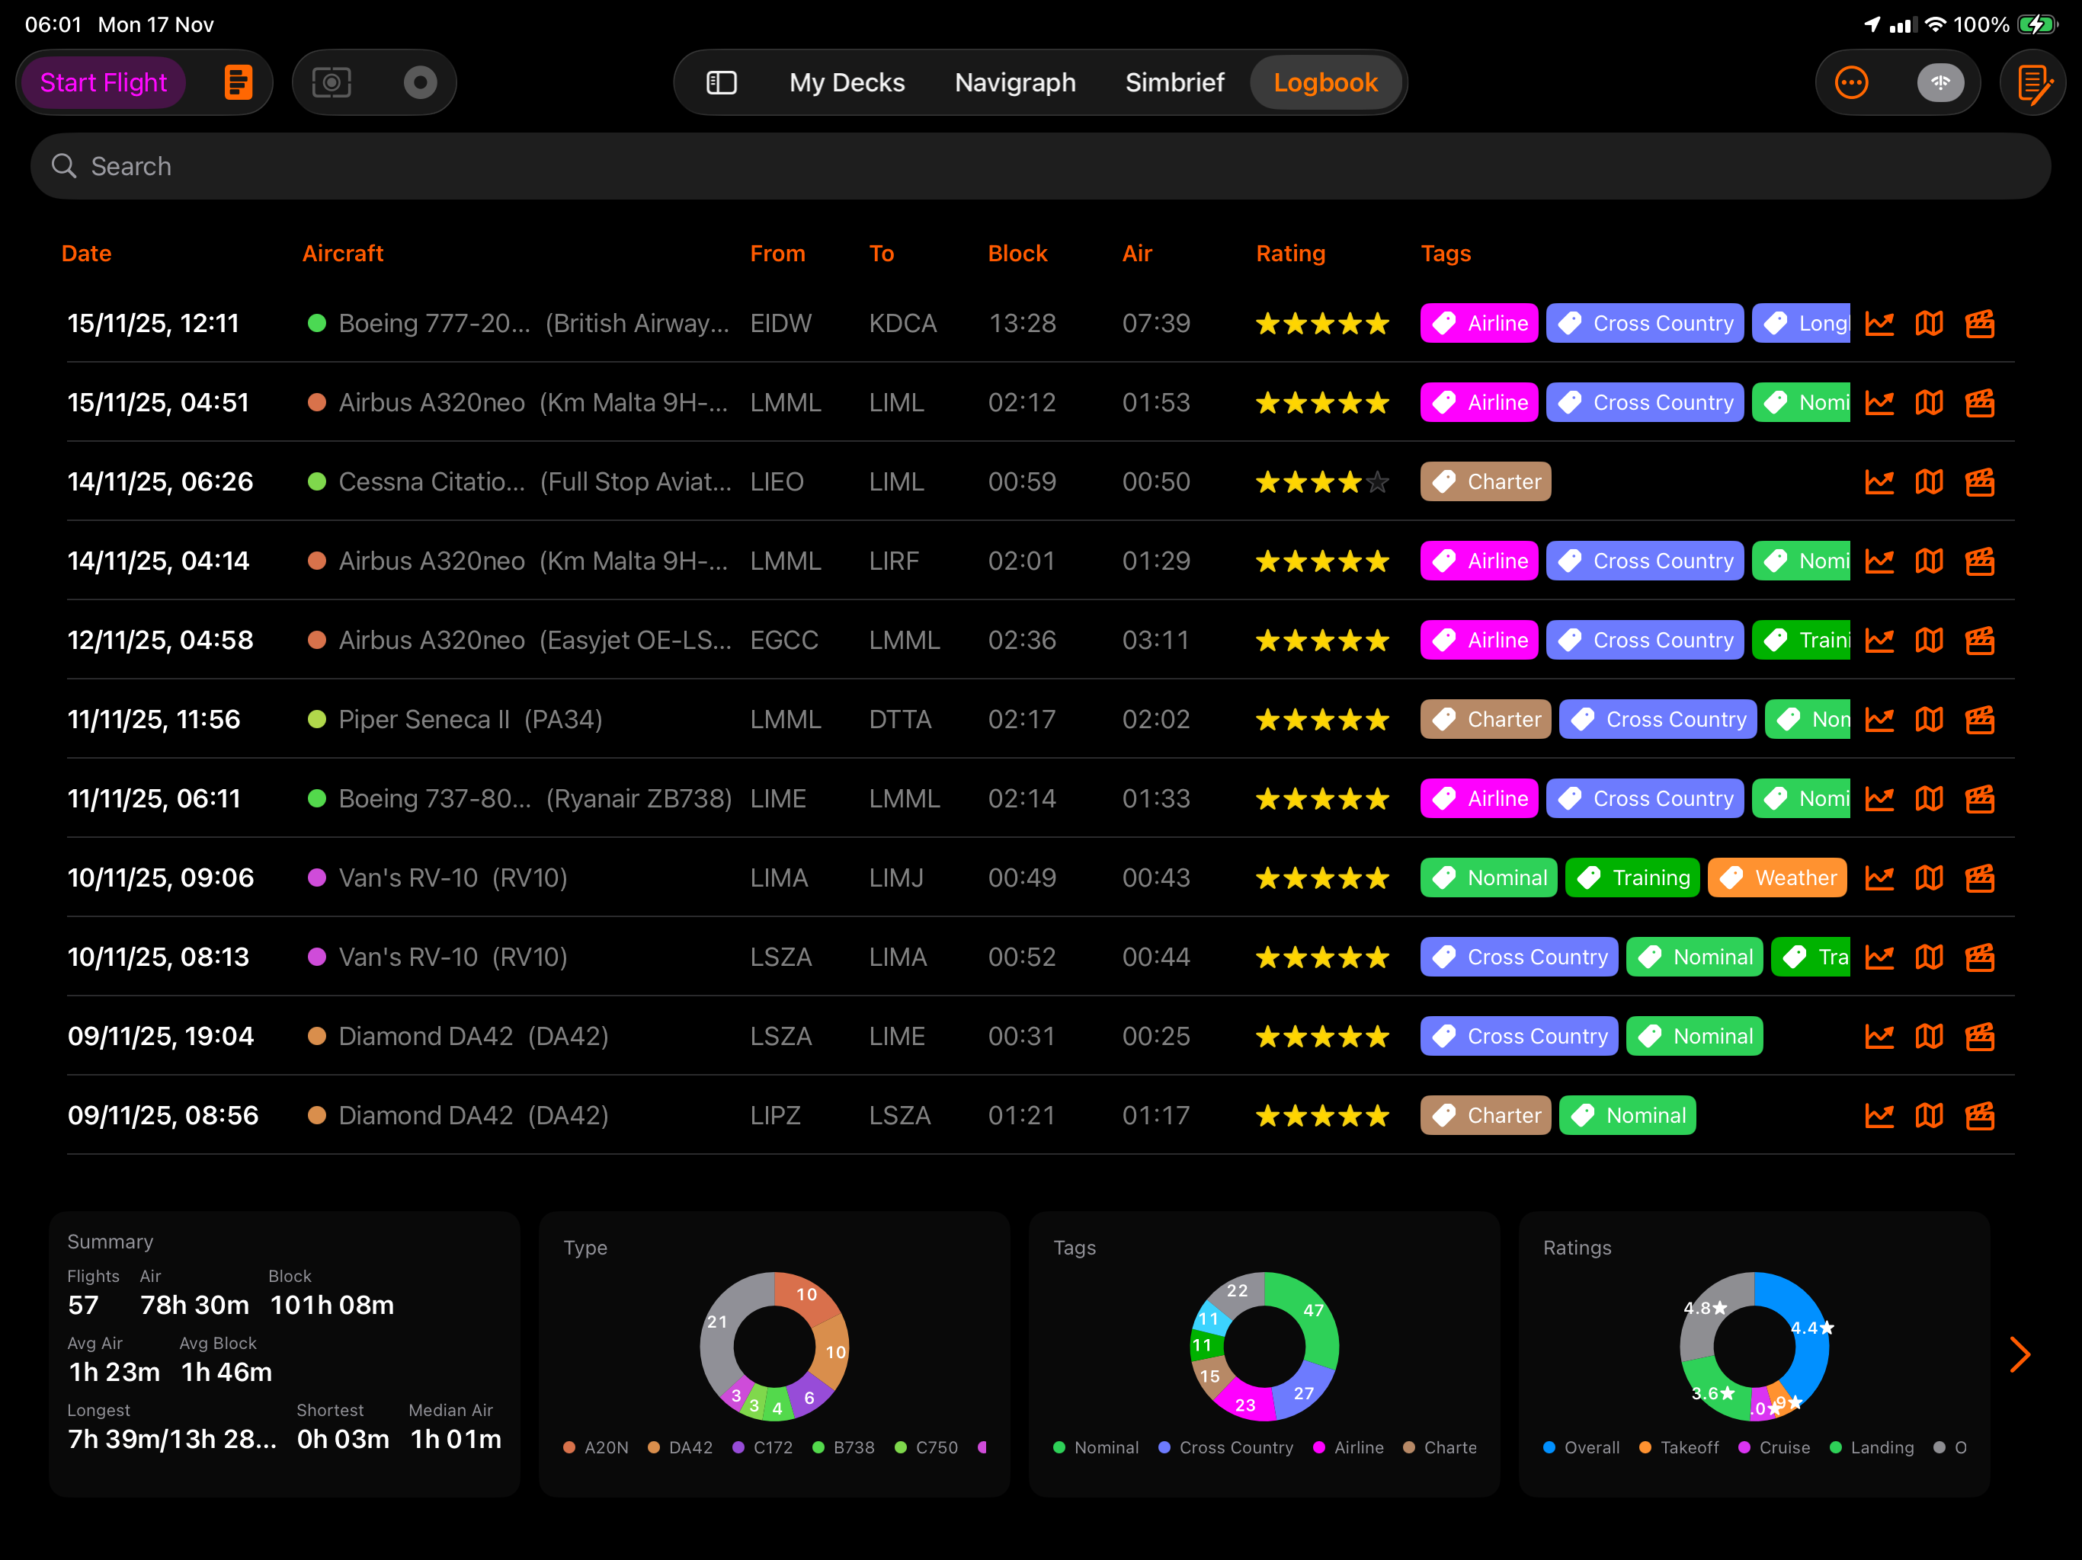The height and width of the screenshot is (1560, 2082).
Task: Select Piper Seneca II (PA34) entry
Action: click(x=469, y=720)
